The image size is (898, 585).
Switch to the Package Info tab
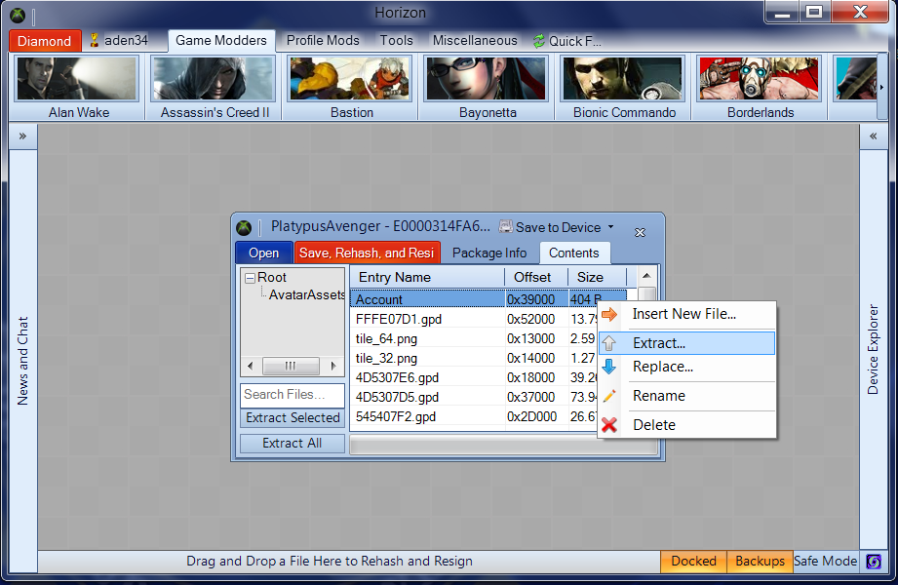pos(489,253)
